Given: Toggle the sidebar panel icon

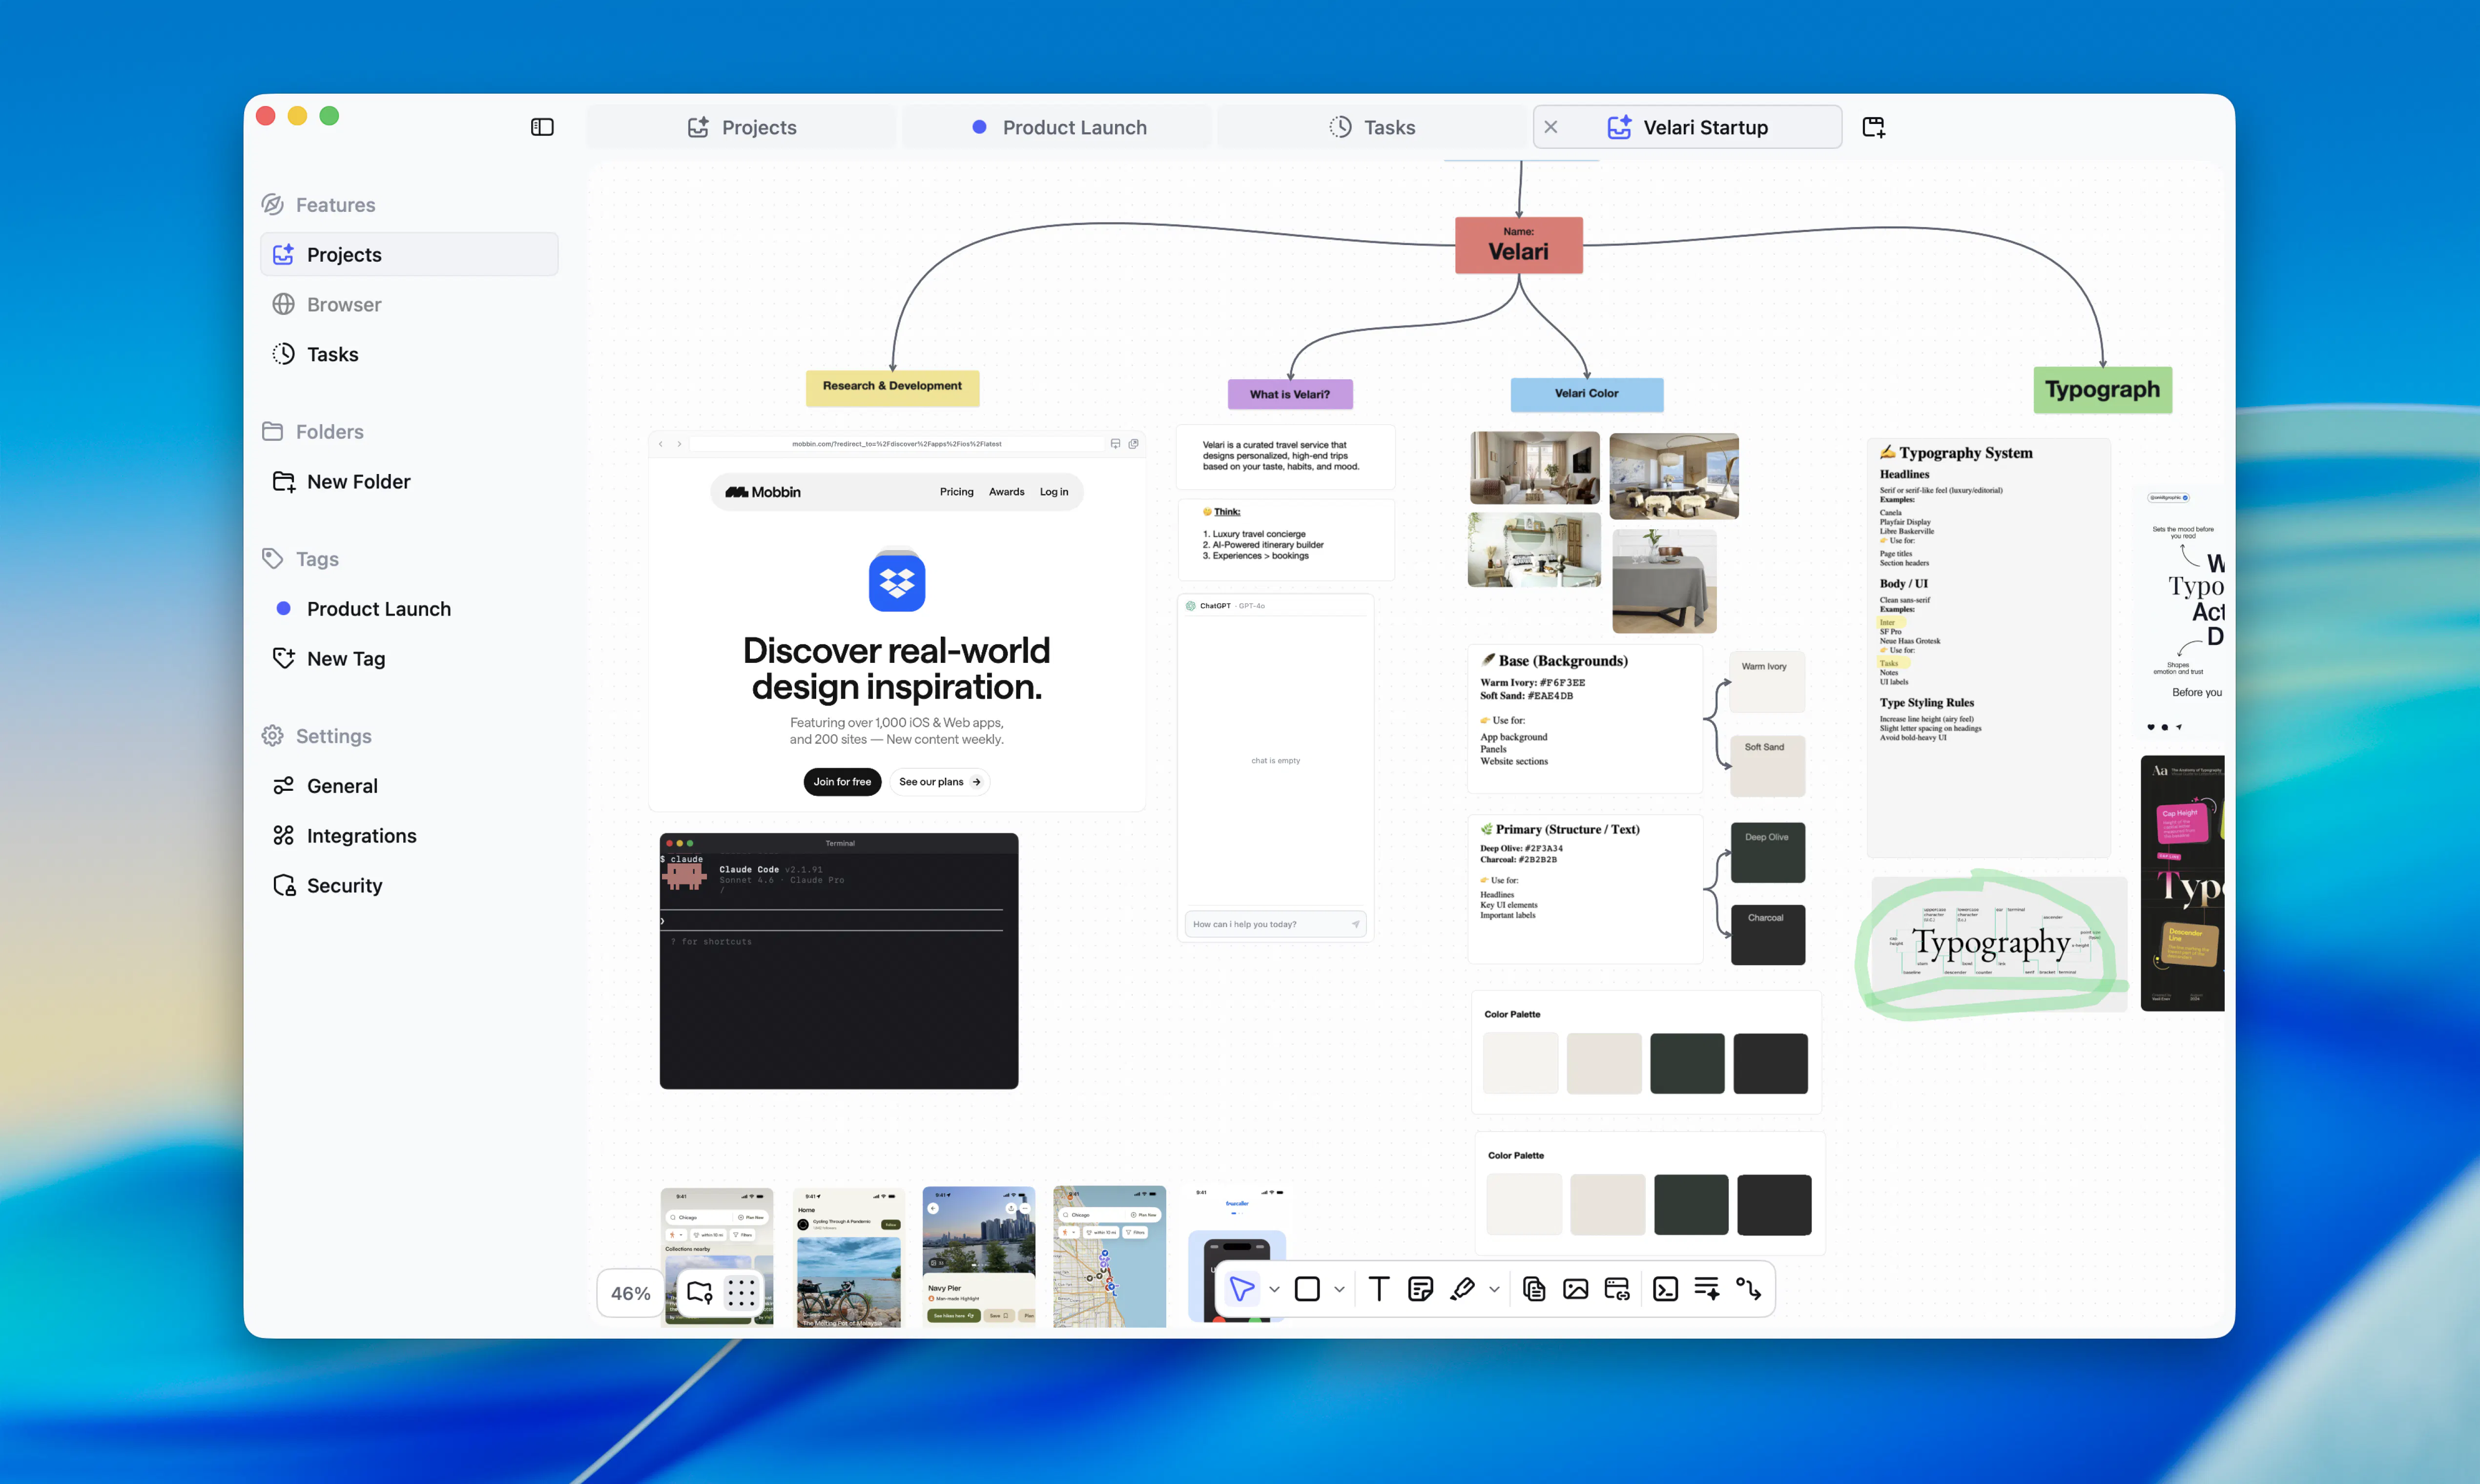Looking at the screenshot, I should (x=542, y=127).
